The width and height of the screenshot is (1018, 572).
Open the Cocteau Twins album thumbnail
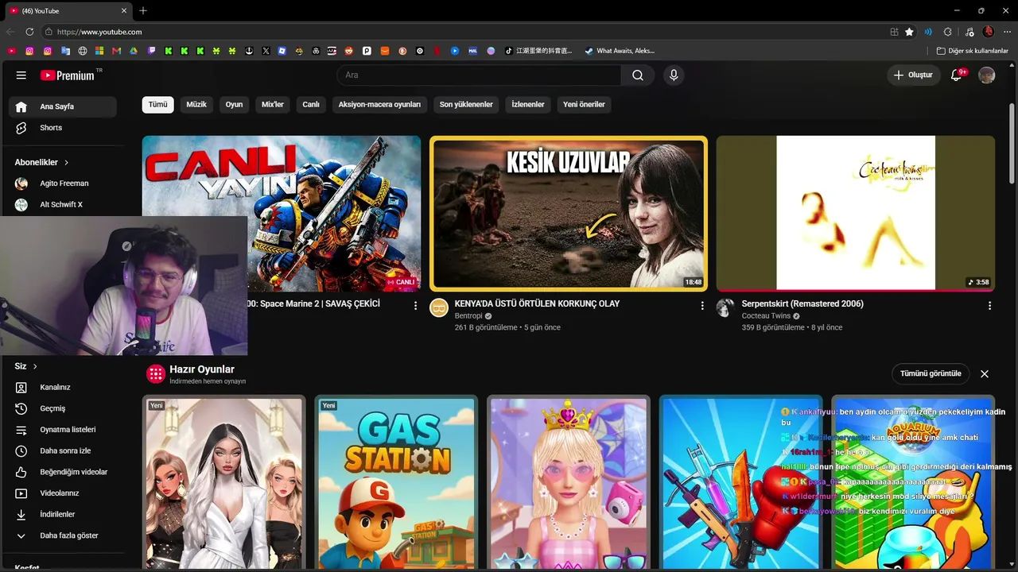pos(856,213)
